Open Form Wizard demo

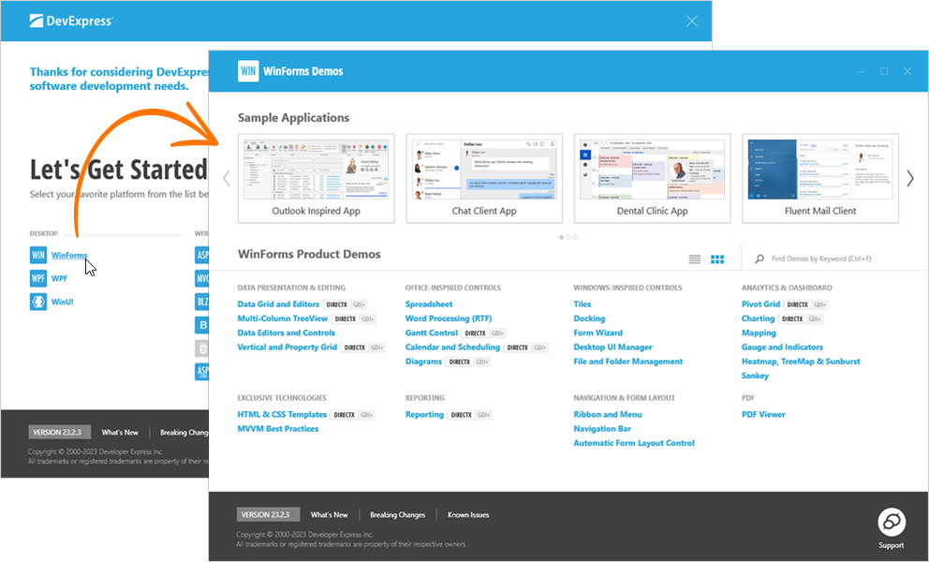(597, 333)
